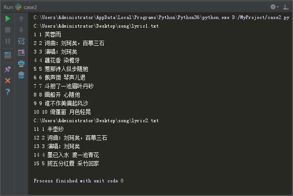Toggle the pin tab icon
The width and height of the screenshot is (293, 196).
tap(8, 69)
